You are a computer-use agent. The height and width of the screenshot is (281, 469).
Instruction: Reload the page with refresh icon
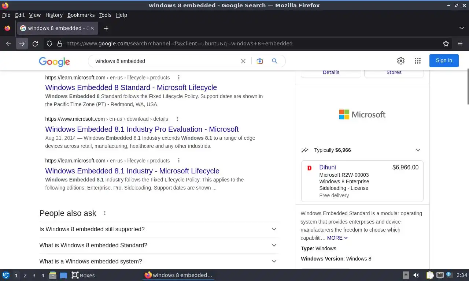pos(35,44)
